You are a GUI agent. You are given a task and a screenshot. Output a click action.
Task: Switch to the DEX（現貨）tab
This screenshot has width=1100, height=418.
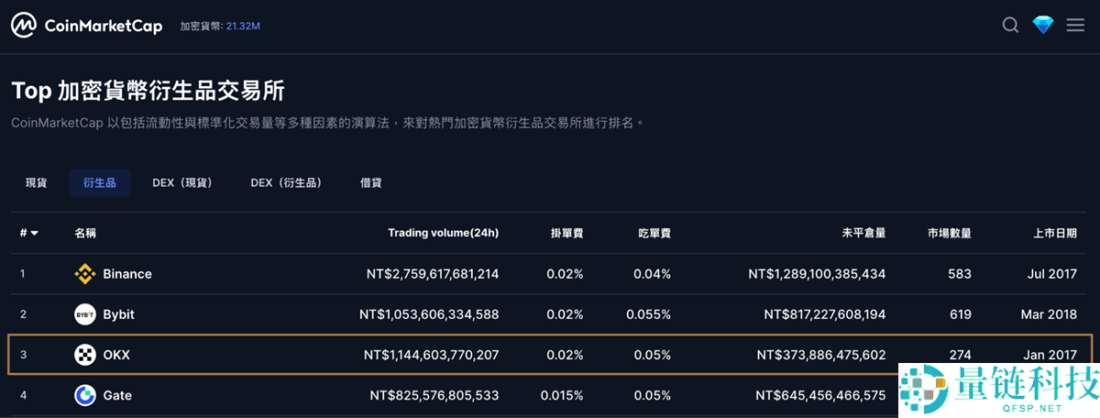pyautogui.click(x=182, y=182)
